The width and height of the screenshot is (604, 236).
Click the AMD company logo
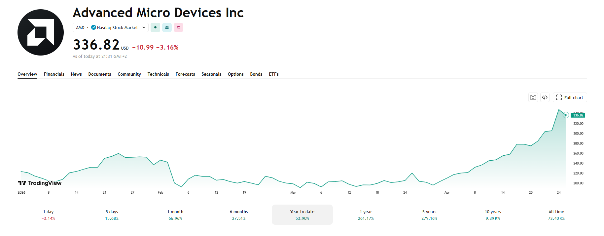tap(41, 32)
